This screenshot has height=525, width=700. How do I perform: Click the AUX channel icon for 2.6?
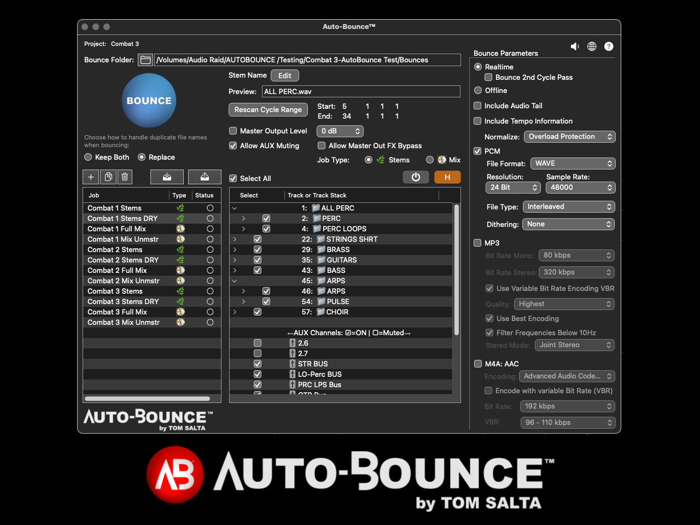pyautogui.click(x=293, y=343)
